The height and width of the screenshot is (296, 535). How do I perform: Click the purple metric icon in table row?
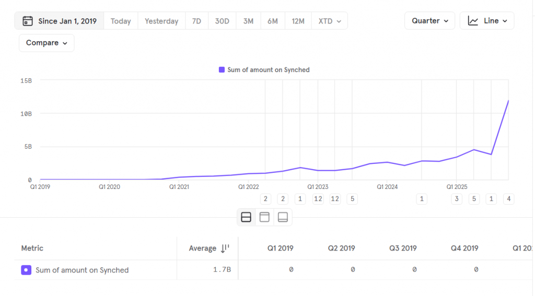click(x=26, y=270)
